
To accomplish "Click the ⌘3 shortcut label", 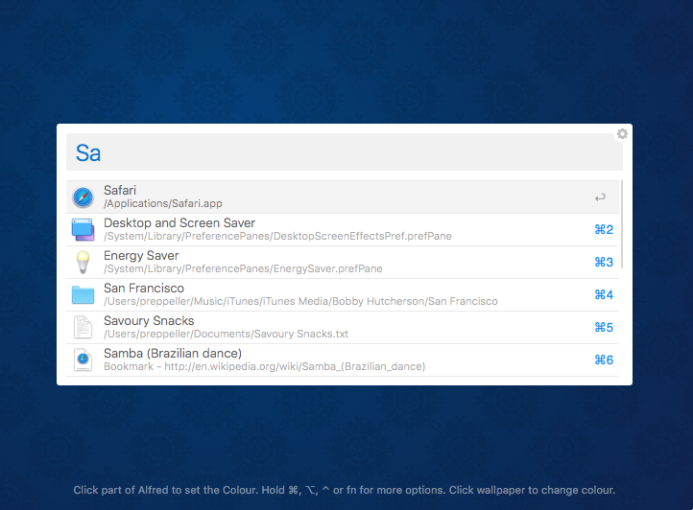I will pyautogui.click(x=603, y=263).
